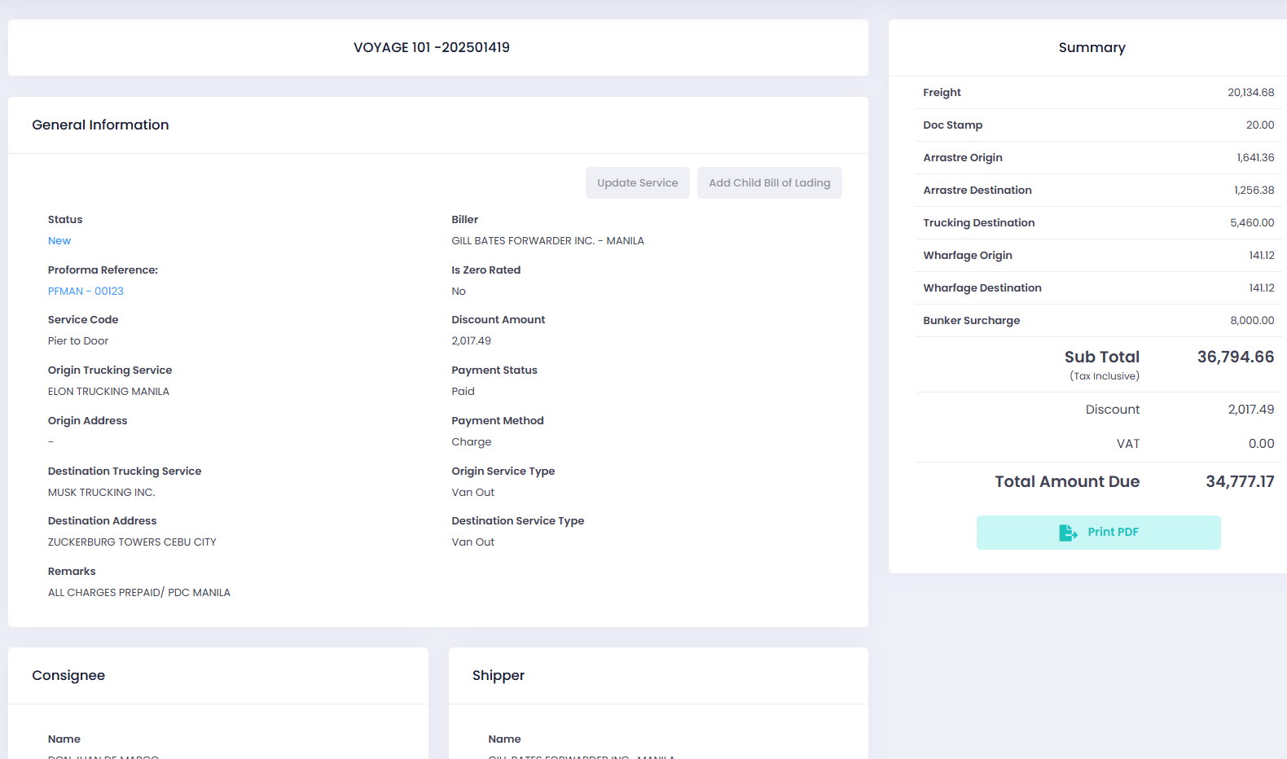
Task: Click the PDF export icon
Action: 1068,533
